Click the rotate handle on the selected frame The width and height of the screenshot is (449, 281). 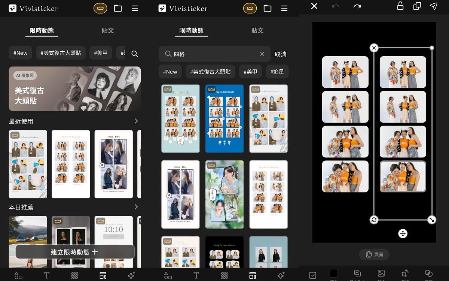click(374, 220)
